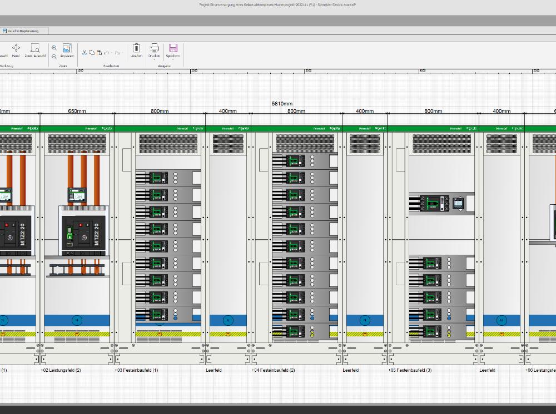Screen dimensions: 556x414
Task: Click the 3000 mark on the ruler
Action: tap(309, 71)
